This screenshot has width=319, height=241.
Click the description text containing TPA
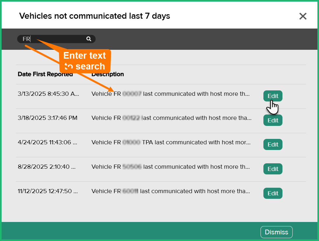(171, 142)
